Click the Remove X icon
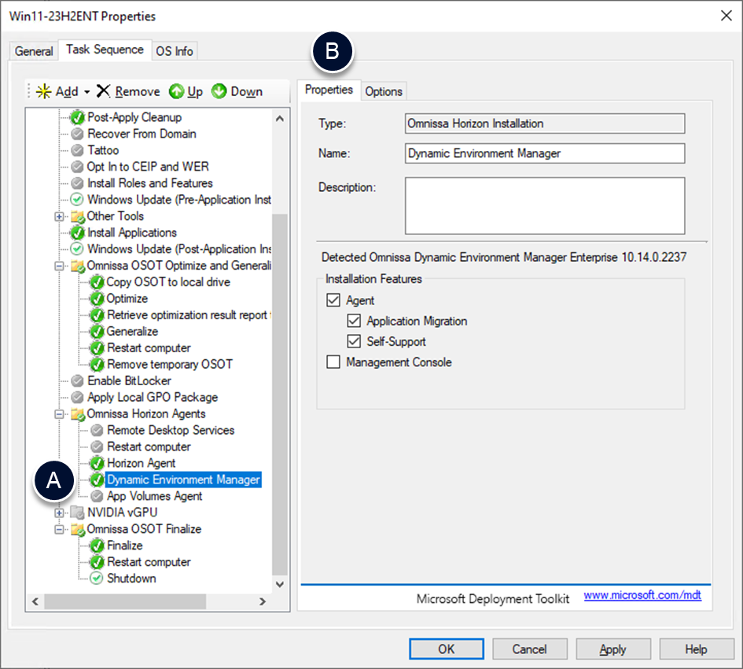This screenshot has height=669, width=743. (x=103, y=91)
